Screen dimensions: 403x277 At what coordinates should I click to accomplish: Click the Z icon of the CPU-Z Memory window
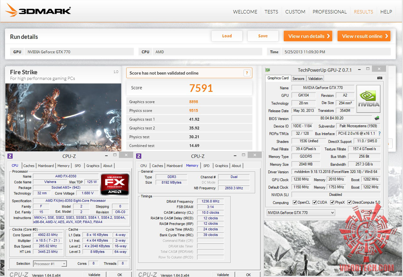(139, 156)
